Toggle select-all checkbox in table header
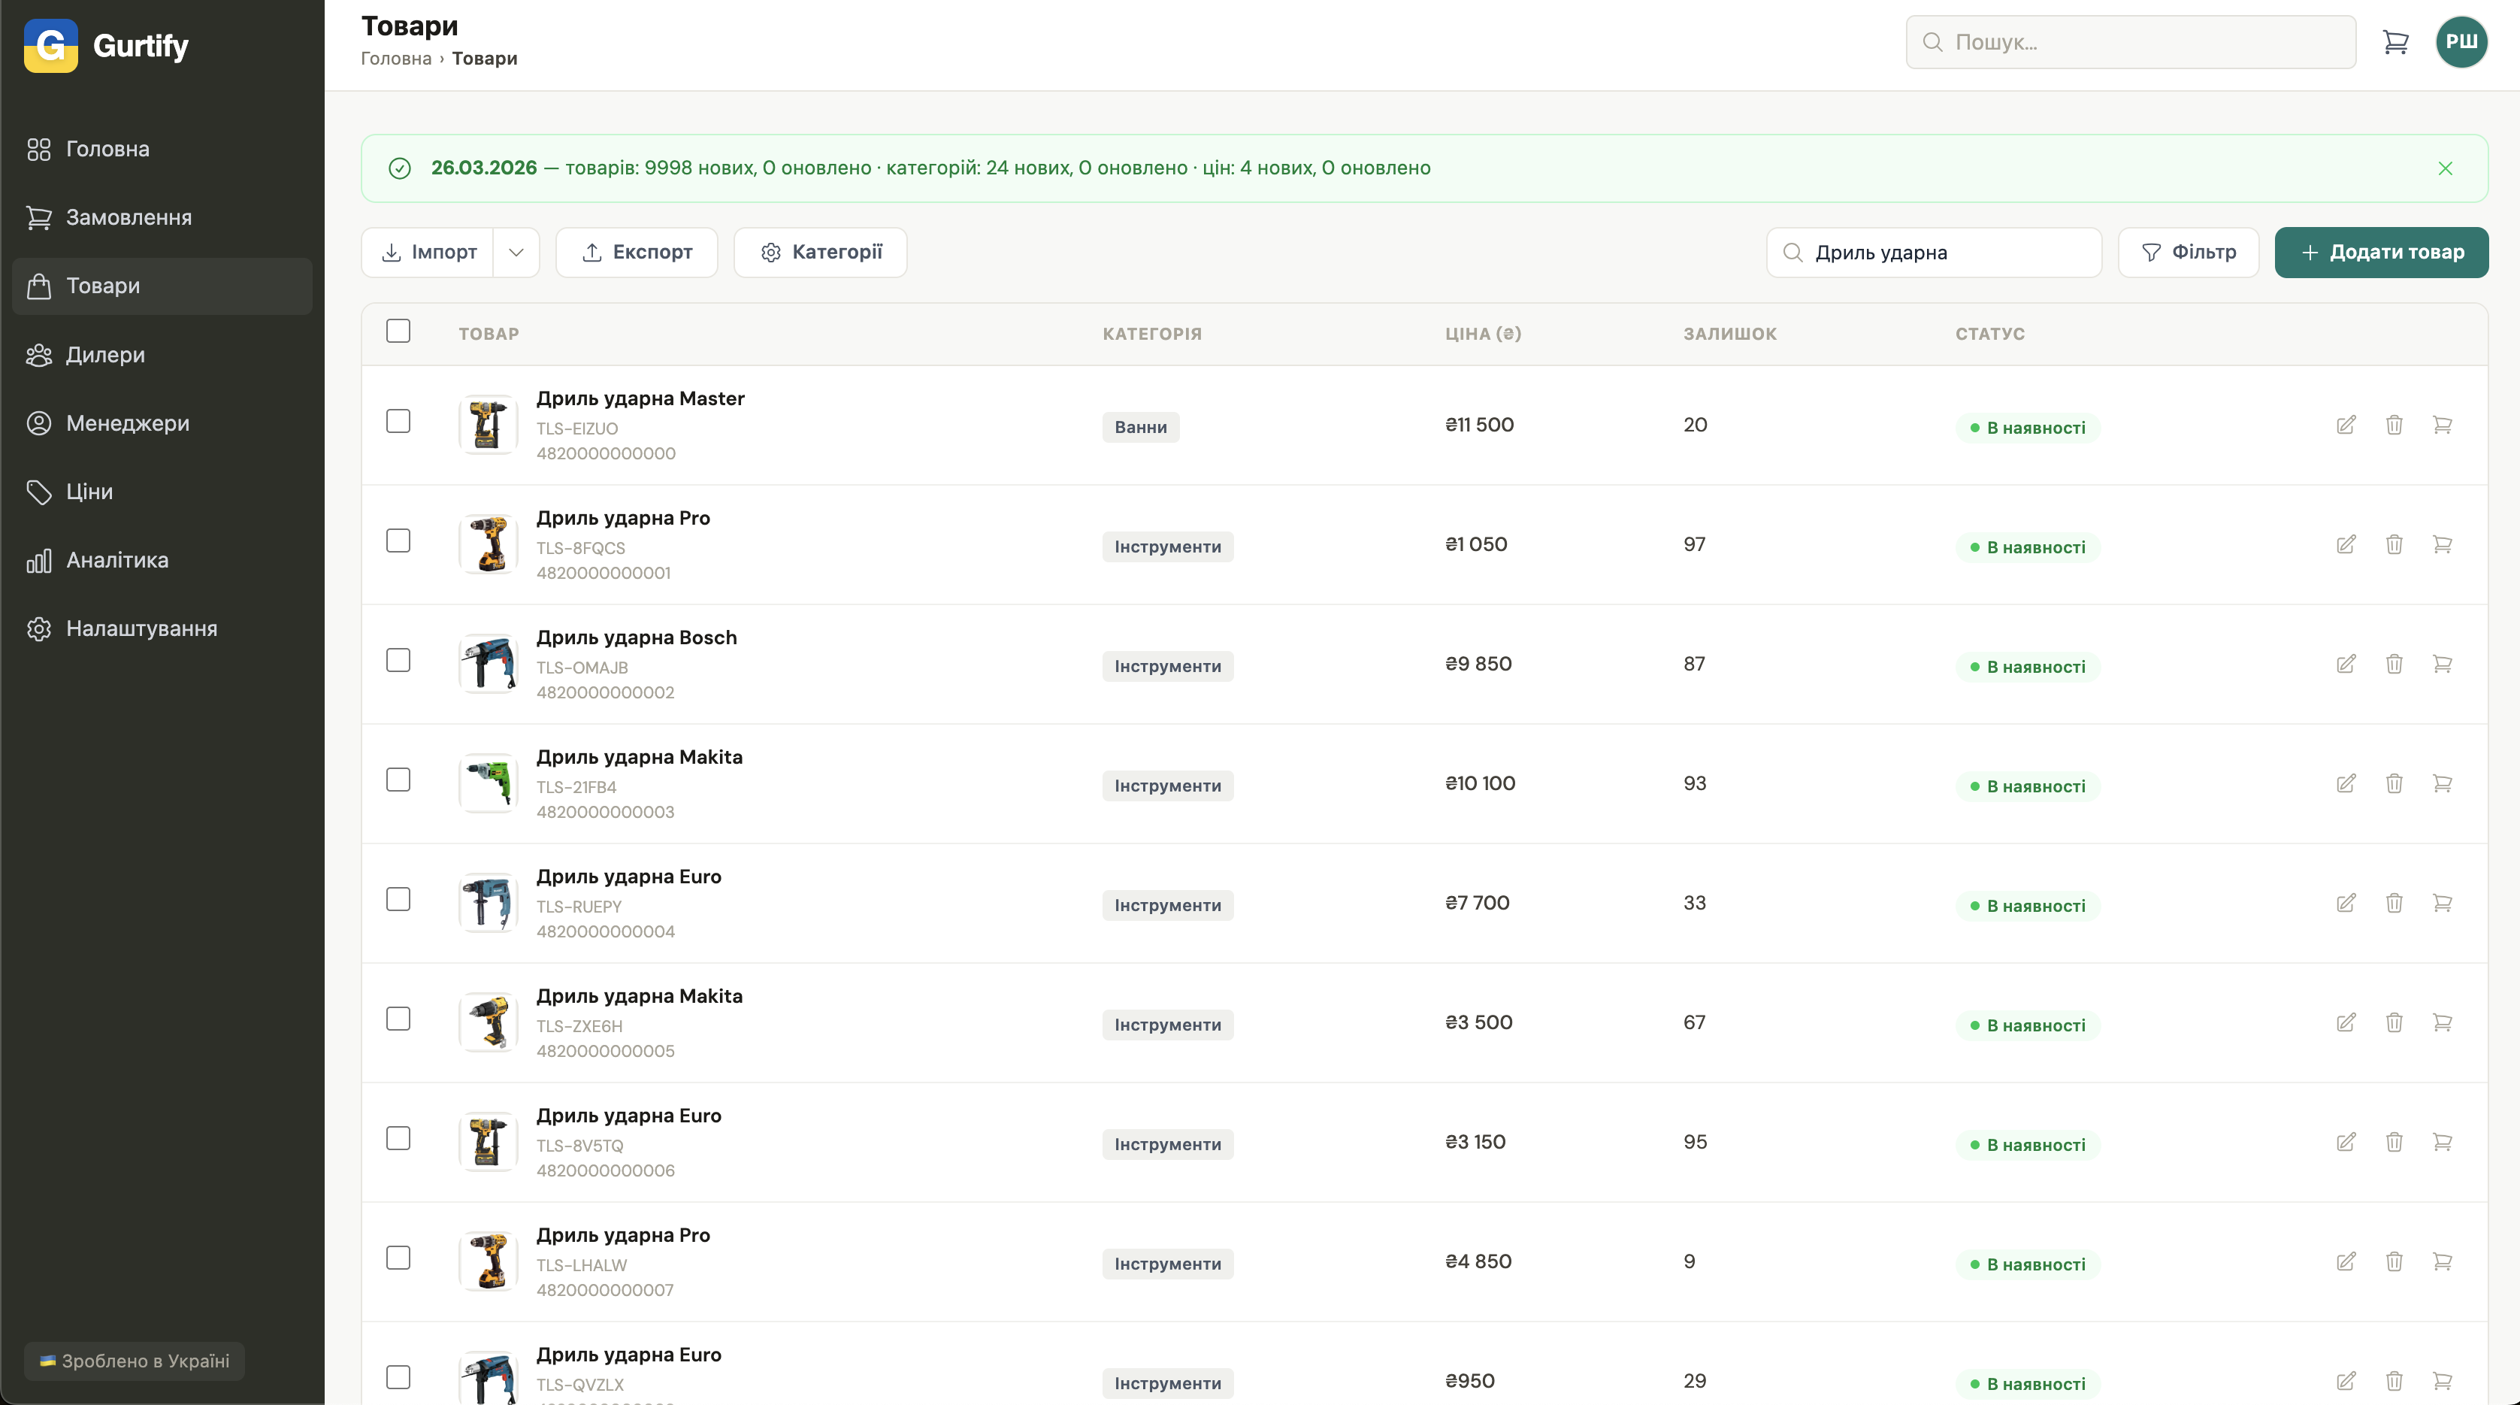Viewport: 2520px width, 1405px height. (398, 331)
